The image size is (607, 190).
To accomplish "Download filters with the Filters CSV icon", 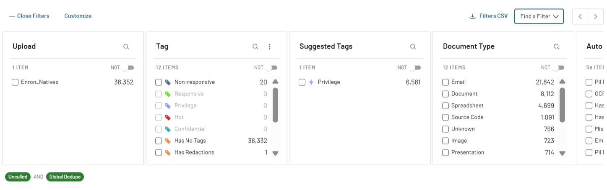I will 472,16.
